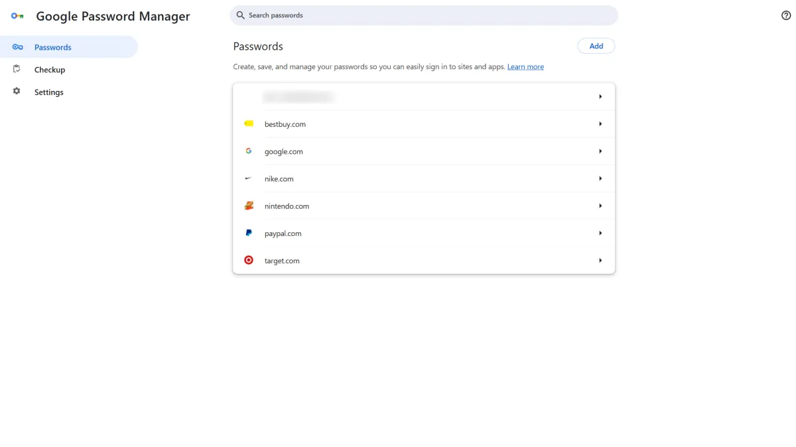
Task: Click the magnifier icon in search bar
Action: 241,15
